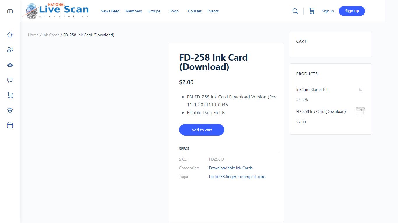398x223 pixels.
Task: Click the SKU value FD258.D
Action: pyautogui.click(x=216, y=159)
